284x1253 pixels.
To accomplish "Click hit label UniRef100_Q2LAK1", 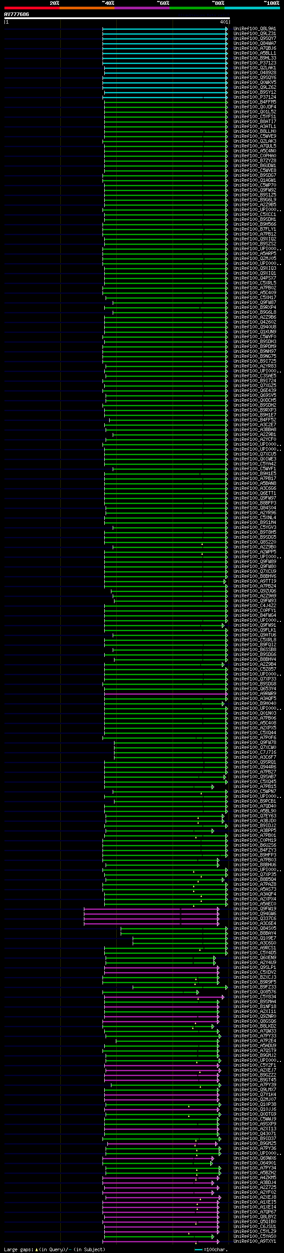I will pos(255,68).
